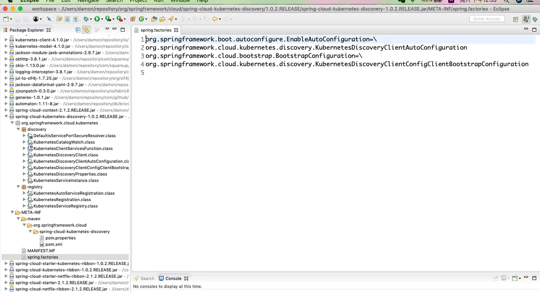Screen dimensions: 540x292
Task: Click the Coverage run icon
Action: click(x=108, y=19)
